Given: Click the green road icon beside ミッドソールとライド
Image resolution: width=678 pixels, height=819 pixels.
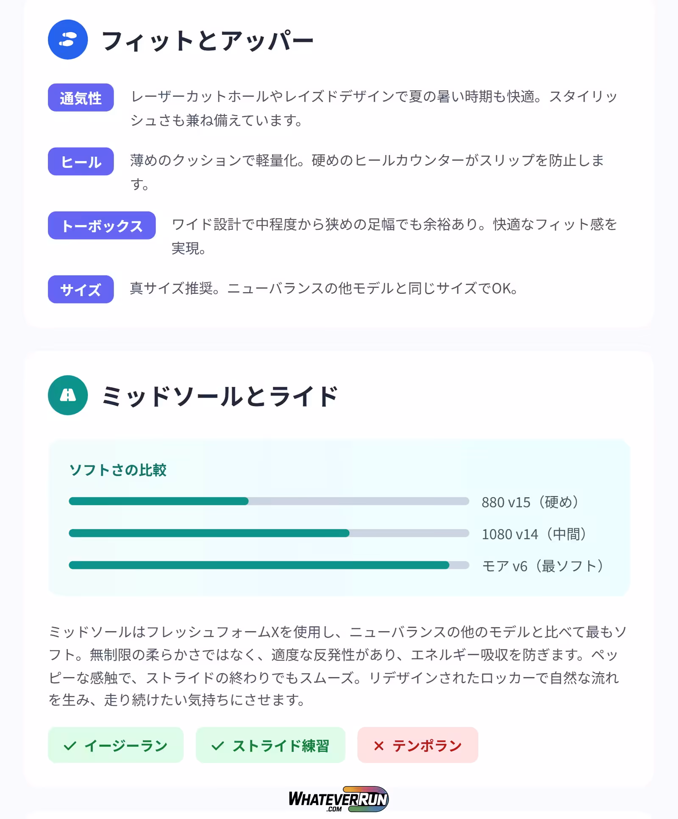Looking at the screenshot, I should click(x=68, y=395).
